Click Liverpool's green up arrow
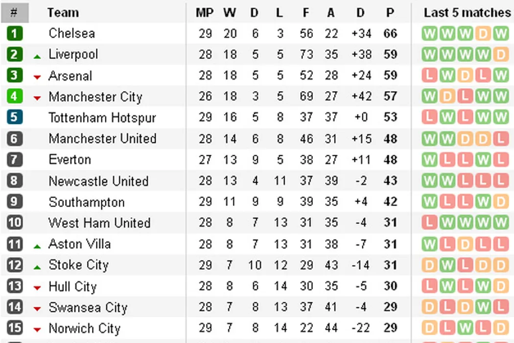 click(37, 56)
